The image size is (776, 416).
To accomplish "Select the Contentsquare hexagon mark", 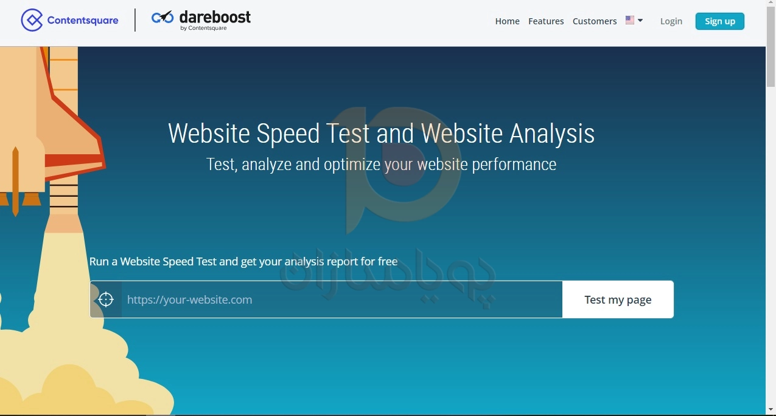I will (32, 19).
